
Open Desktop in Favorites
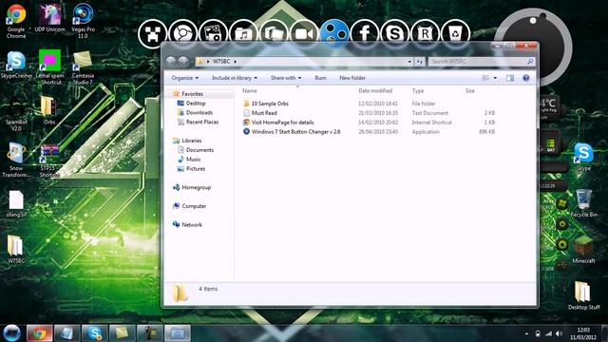click(x=196, y=104)
